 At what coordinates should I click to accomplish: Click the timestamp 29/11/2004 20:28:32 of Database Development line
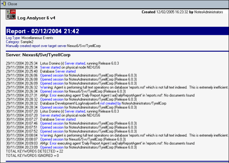click(x=22, y=103)
